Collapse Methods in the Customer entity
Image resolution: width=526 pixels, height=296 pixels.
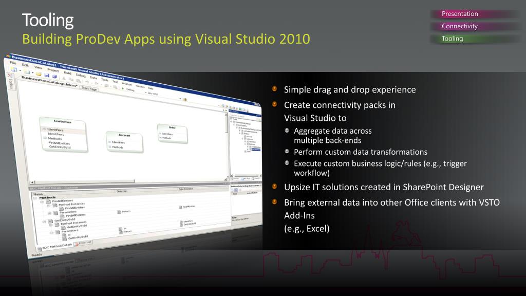45,138
